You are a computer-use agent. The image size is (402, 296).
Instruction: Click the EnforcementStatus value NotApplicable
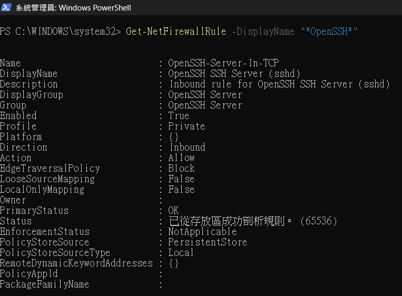[x=202, y=232]
